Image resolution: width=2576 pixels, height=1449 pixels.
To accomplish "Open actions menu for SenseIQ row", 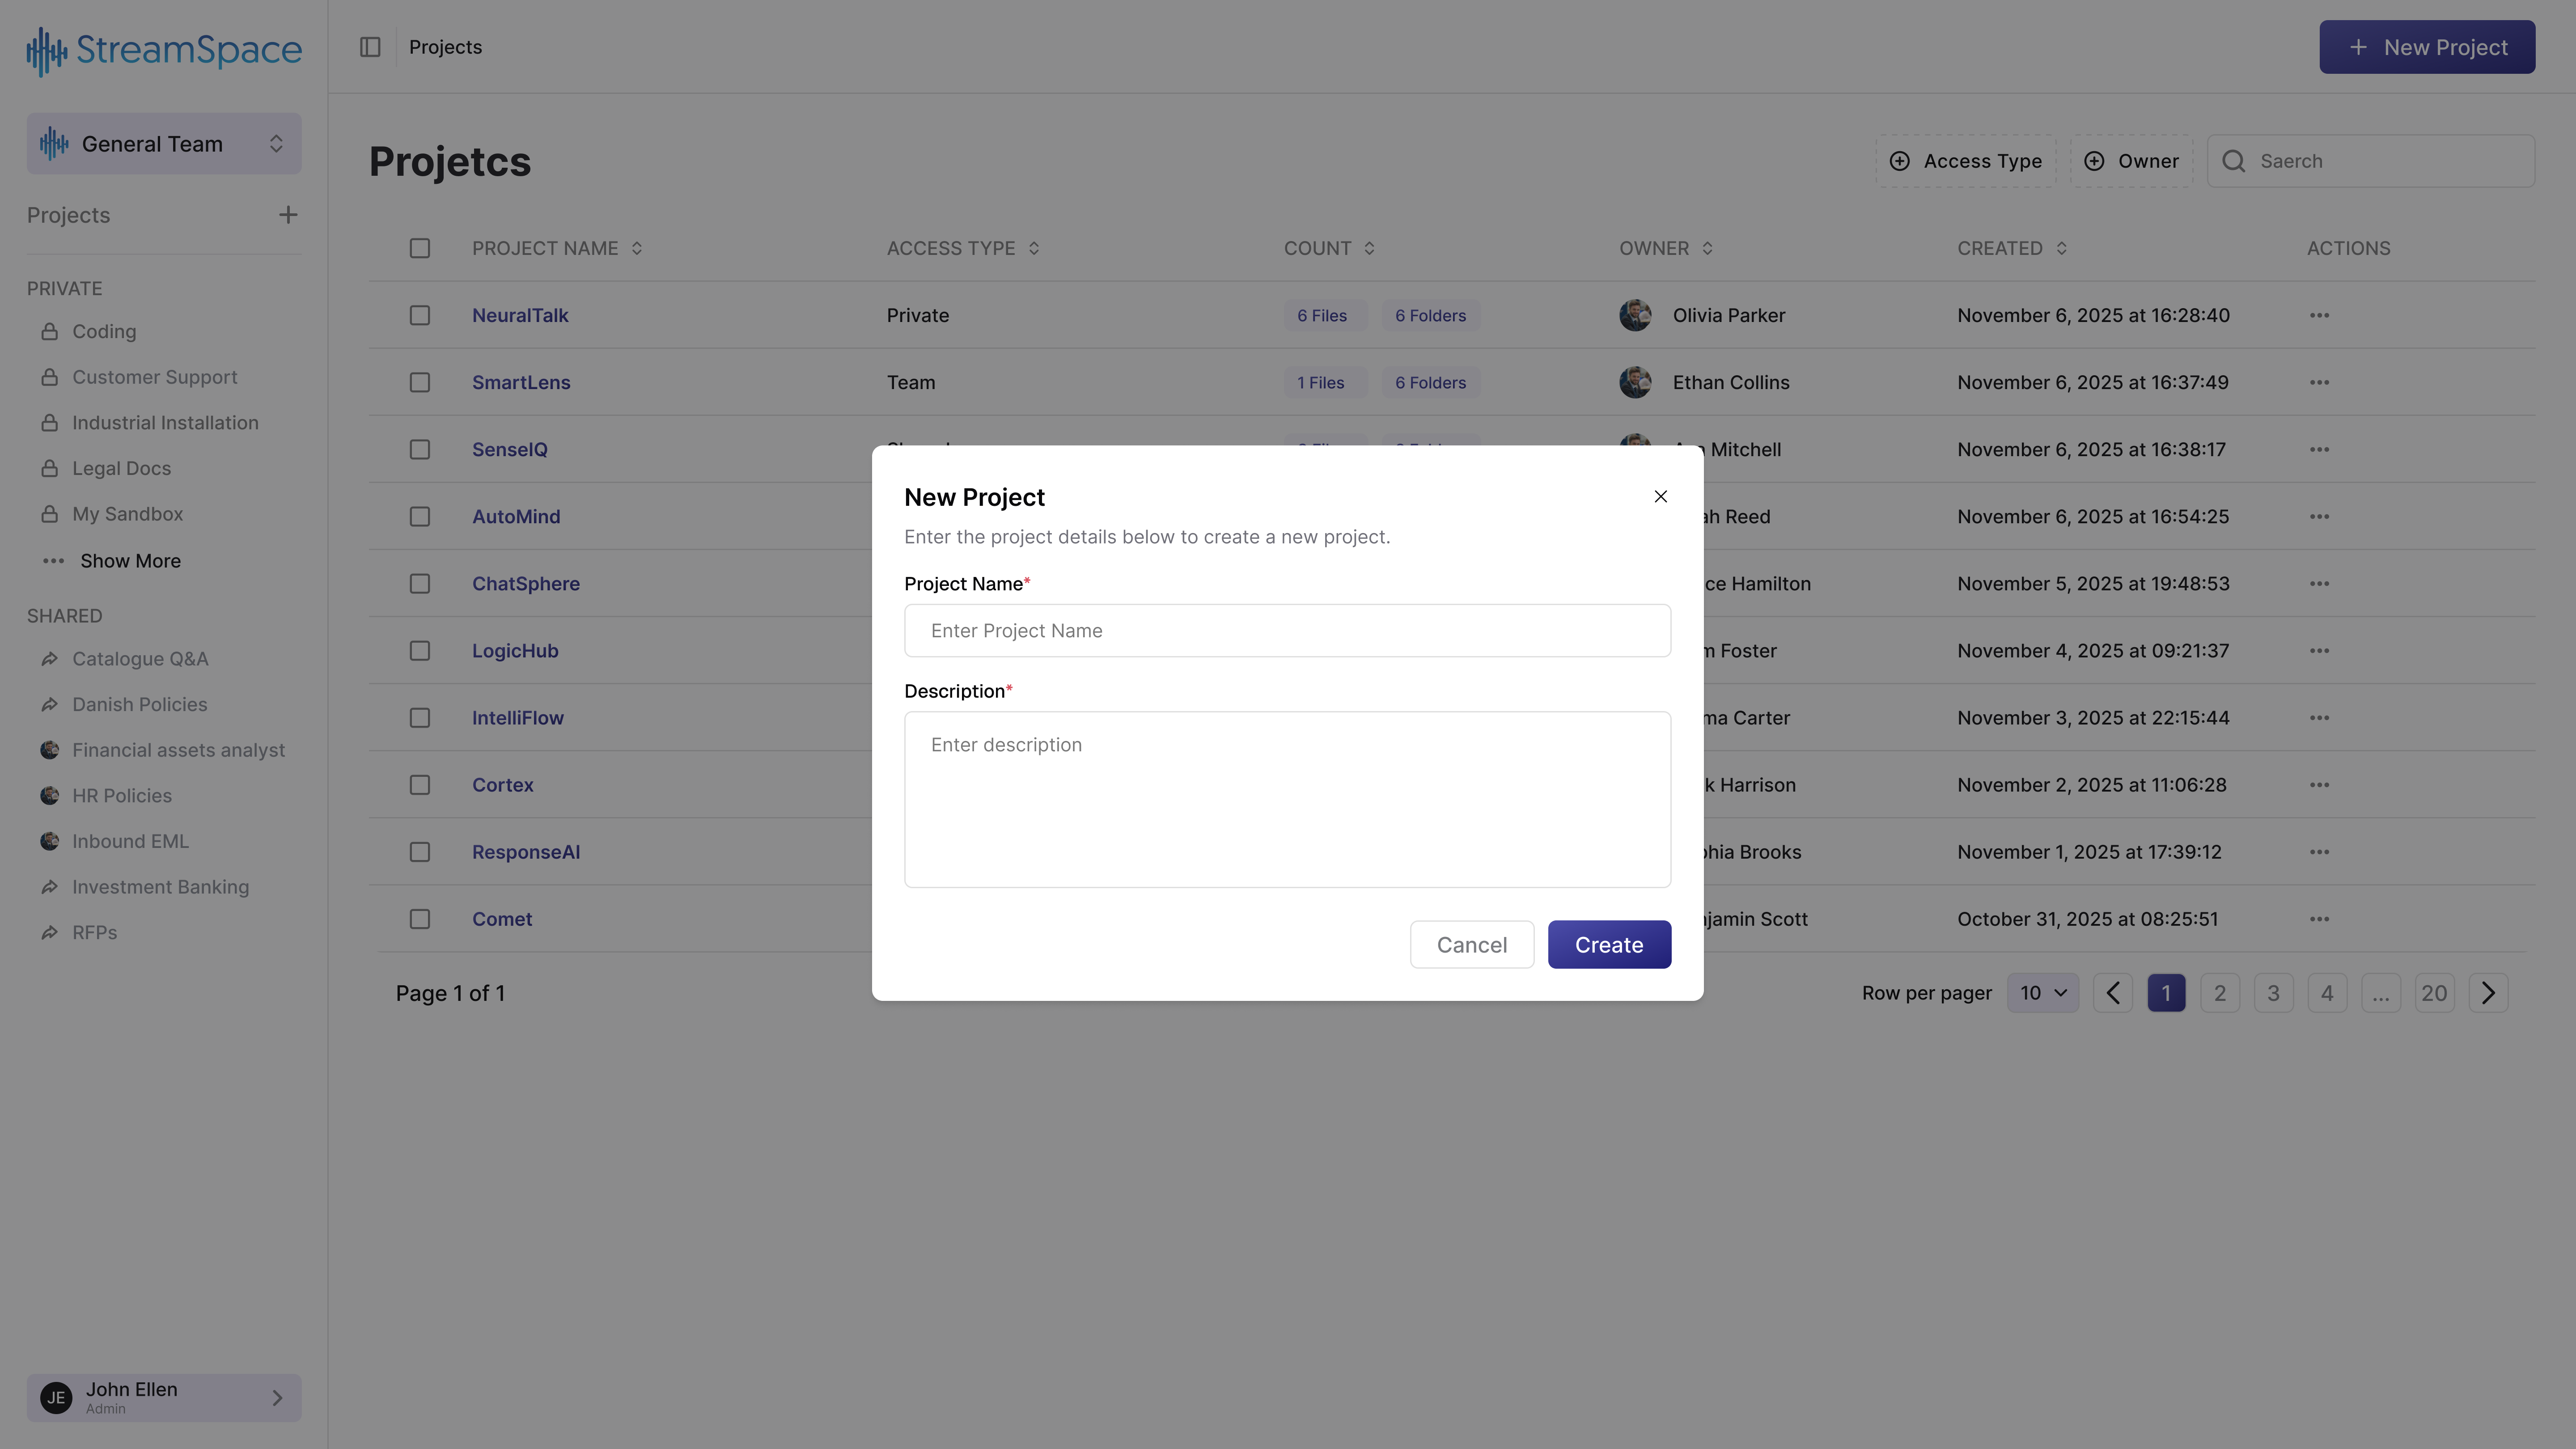I will (2319, 450).
